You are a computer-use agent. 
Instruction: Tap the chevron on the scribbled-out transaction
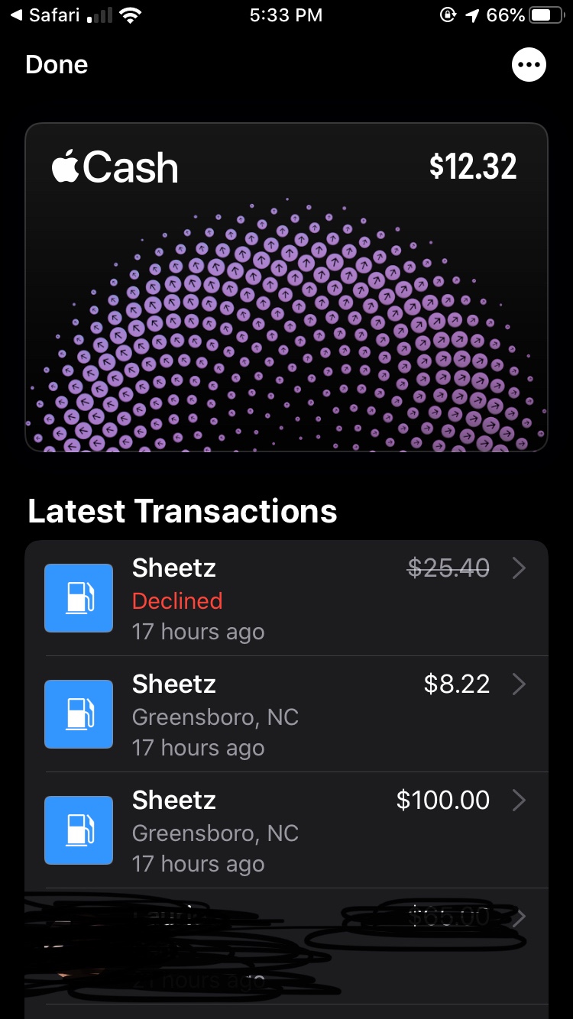(519, 917)
